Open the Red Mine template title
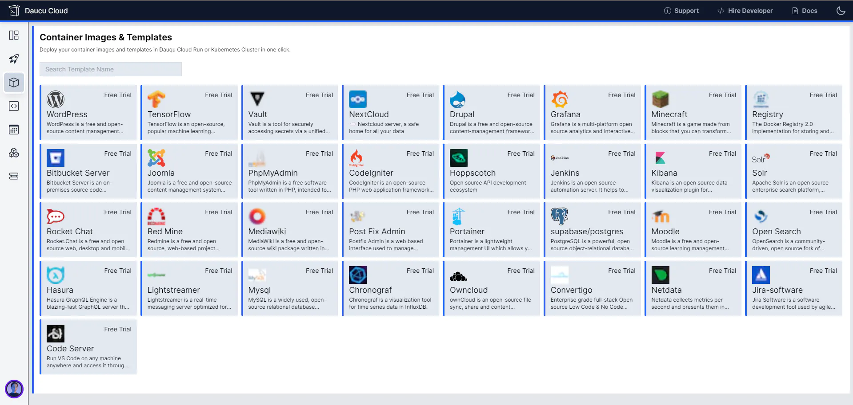 [165, 232]
